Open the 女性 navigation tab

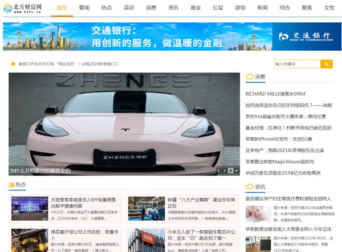point(329,8)
